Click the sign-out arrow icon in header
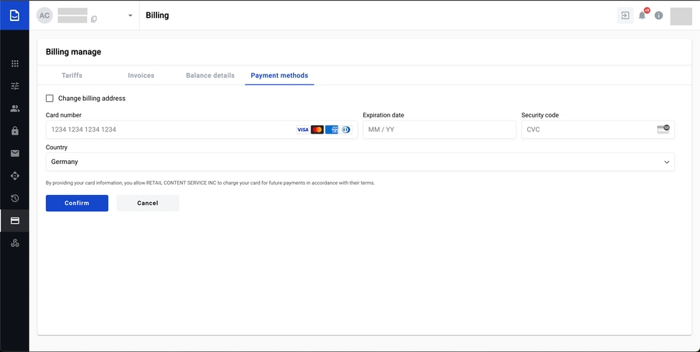The width and height of the screenshot is (700, 352). point(625,16)
